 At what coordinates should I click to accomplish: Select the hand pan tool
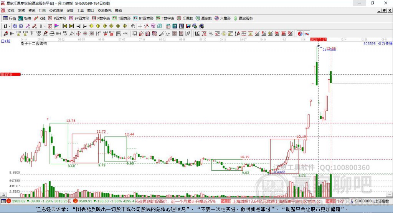coord(133,26)
